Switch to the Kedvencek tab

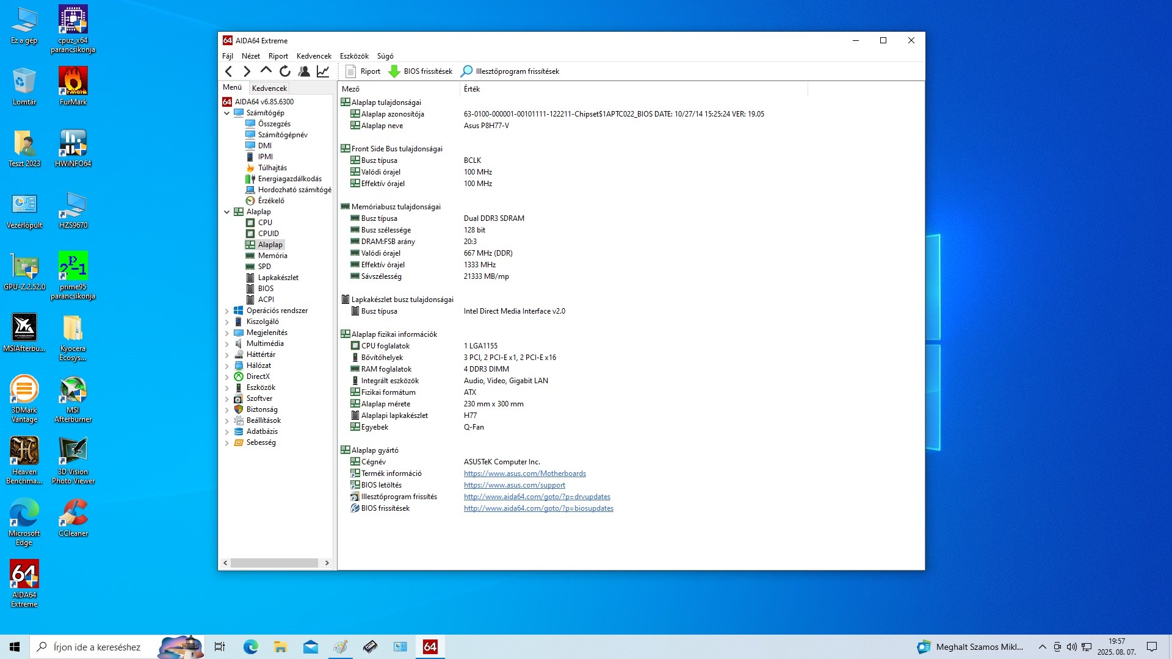[269, 88]
